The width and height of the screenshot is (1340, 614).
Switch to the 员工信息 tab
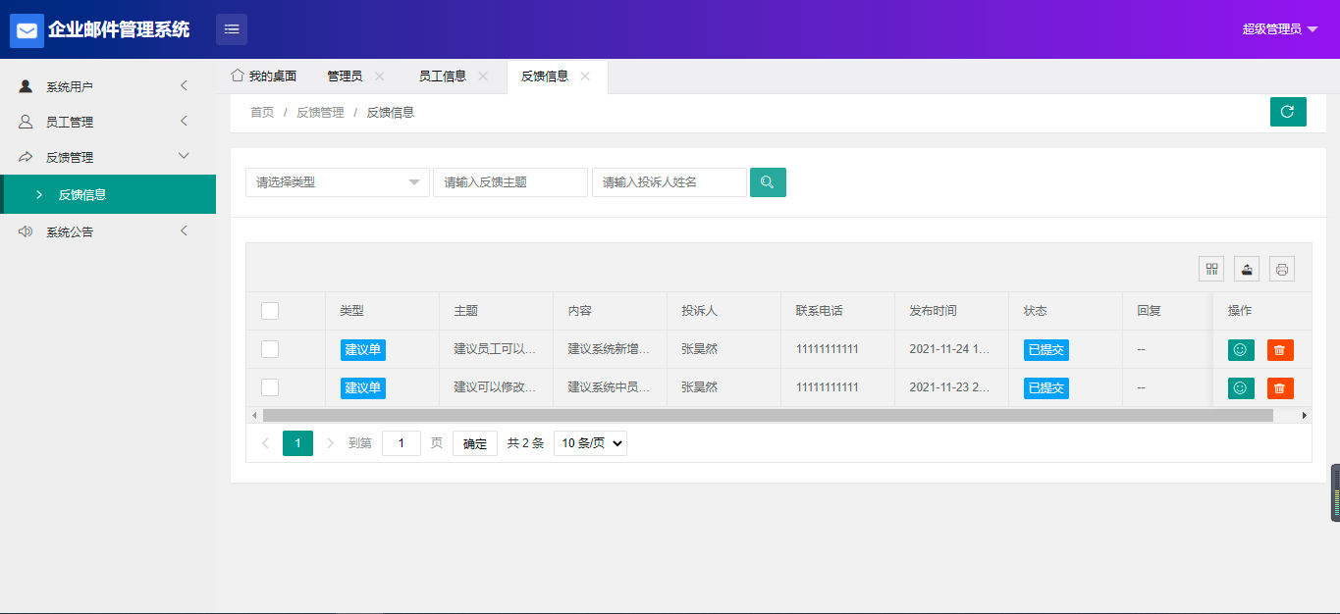coord(442,77)
